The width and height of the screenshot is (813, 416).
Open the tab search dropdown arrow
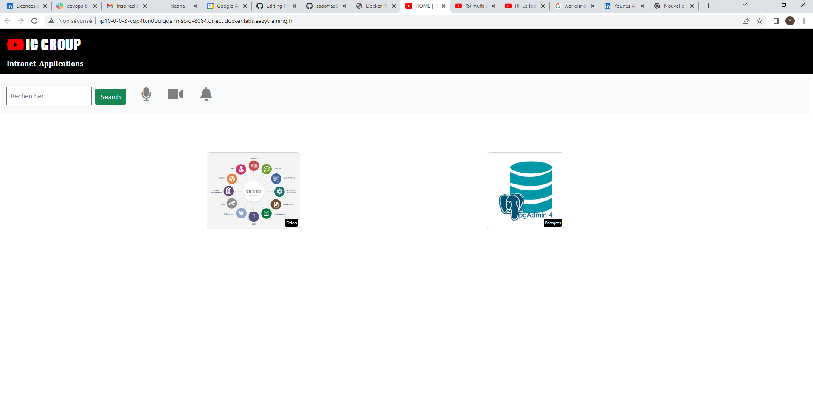tap(745, 5)
